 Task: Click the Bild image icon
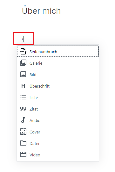click(x=23, y=74)
